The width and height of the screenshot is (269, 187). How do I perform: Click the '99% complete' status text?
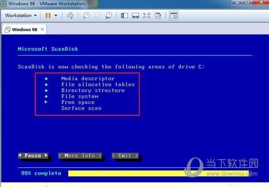pos(41,174)
